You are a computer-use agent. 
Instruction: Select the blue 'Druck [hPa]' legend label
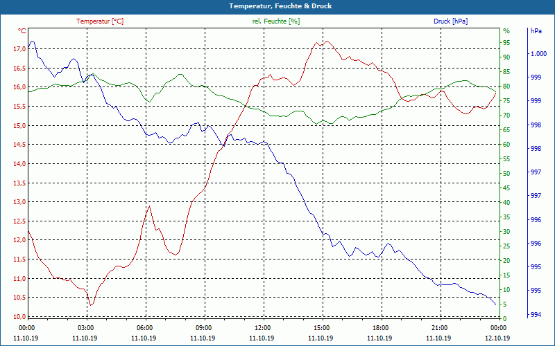(x=450, y=21)
